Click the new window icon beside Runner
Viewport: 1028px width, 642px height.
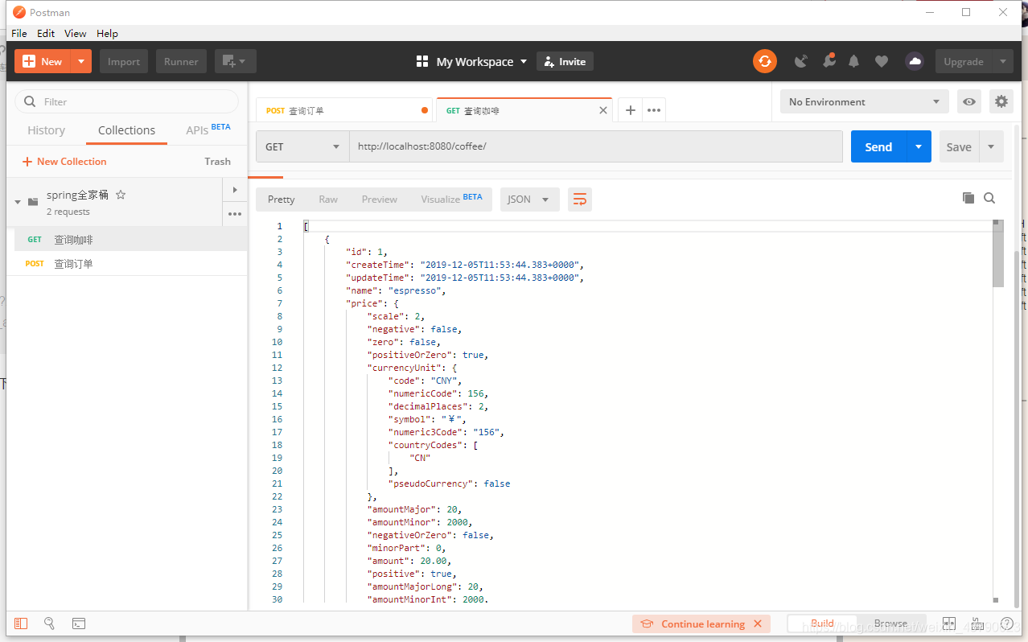[236, 61]
